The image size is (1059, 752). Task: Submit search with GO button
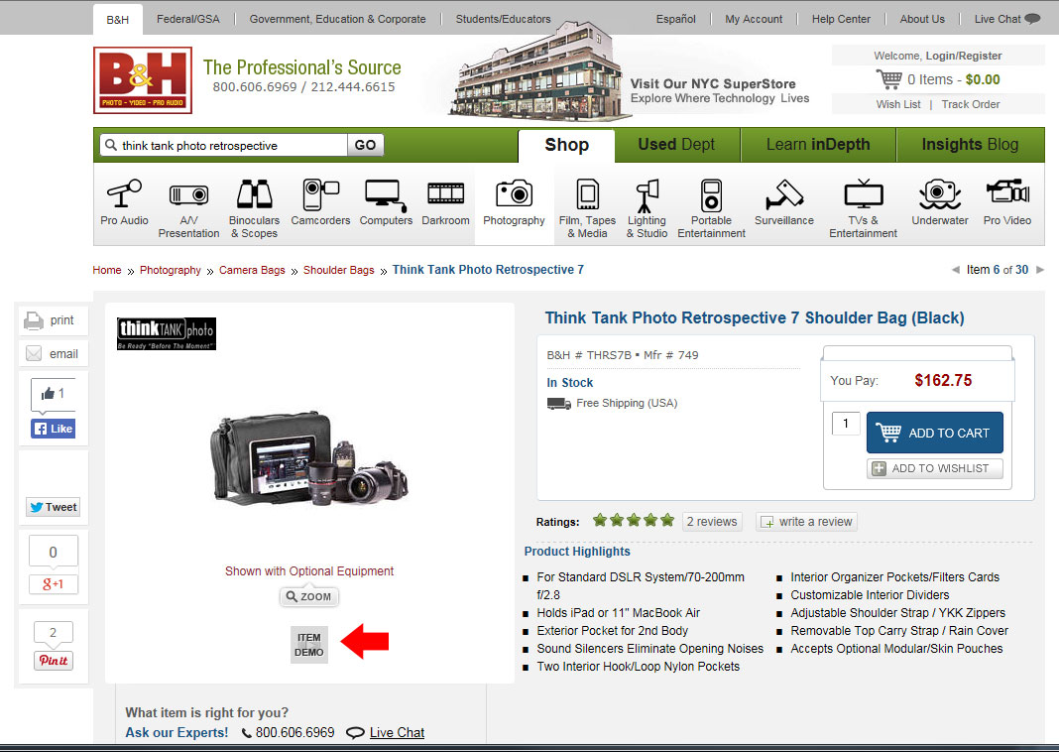365,145
